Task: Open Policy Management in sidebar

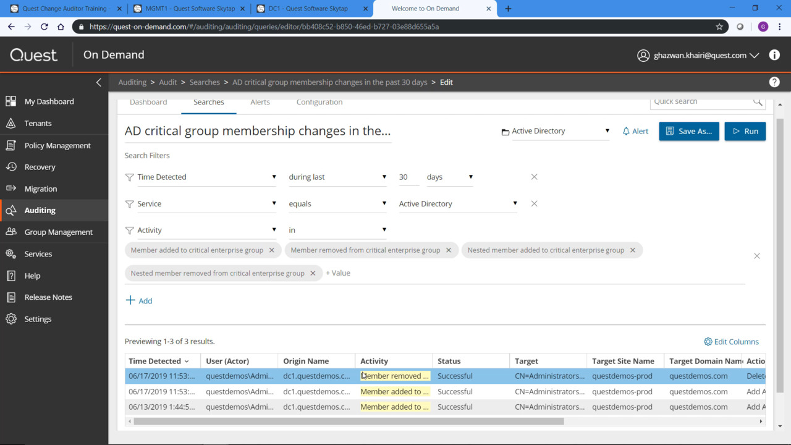Action: pyautogui.click(x=57, y=145)
